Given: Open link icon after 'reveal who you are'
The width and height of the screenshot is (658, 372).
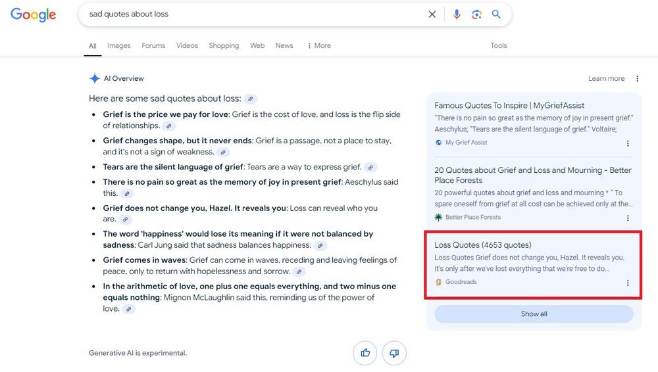Looking at the screenshot, I should [125, 220].
